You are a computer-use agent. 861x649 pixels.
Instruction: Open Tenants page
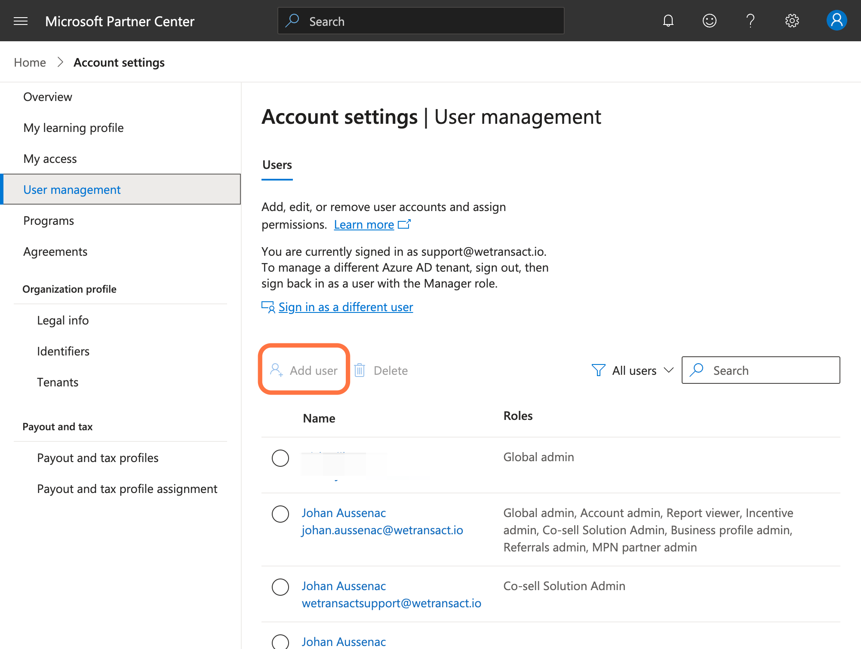(58, 383)
